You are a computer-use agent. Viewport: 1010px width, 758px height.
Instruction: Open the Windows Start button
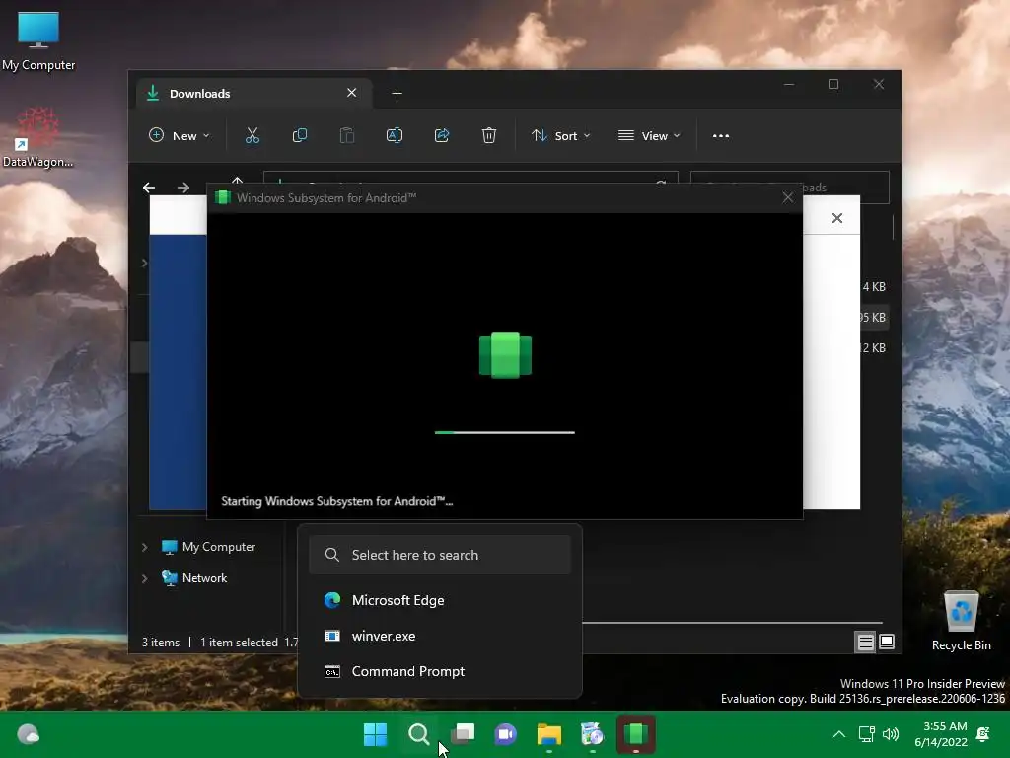[376, 734]
